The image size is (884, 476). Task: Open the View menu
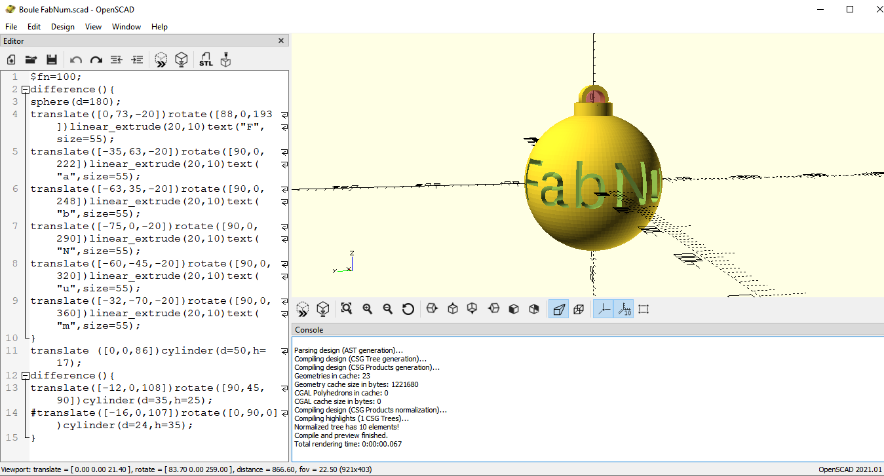pyautogui.click(x=93, y=27)
